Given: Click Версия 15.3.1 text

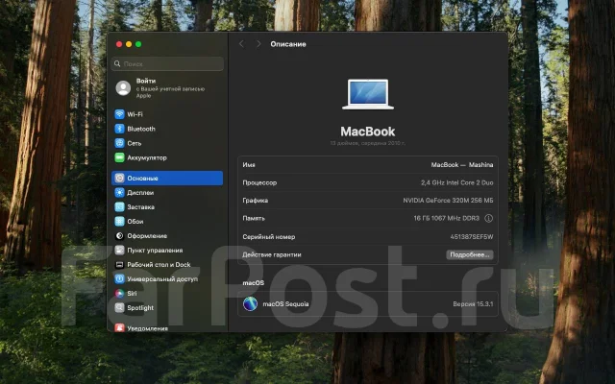Looking at the screenshot, I should pos(473,304).
